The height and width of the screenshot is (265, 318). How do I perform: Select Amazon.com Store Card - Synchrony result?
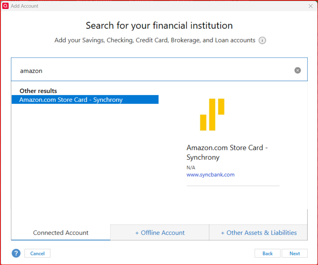pos(85,99)
